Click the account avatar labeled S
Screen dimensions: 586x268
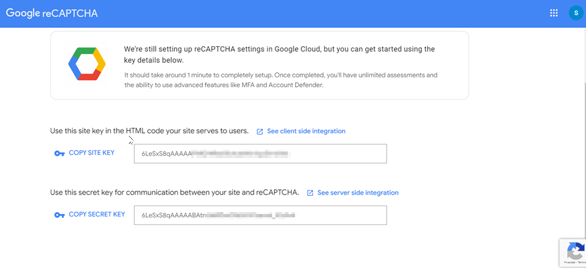tap(576, 13)
